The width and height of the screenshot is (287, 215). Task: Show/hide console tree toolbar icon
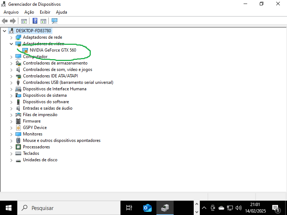click(24, 21)
